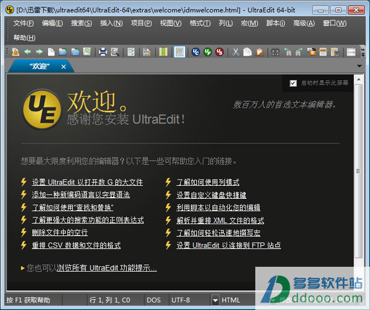Open the 高级(A) menu
Image resolution: width=370 pixels, height=310 pixels.
(x=304, y=23)
